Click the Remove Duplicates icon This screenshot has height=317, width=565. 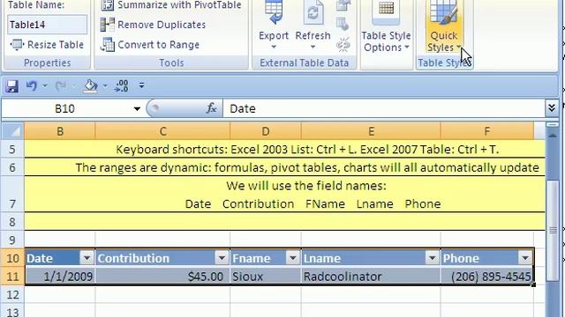108,25
